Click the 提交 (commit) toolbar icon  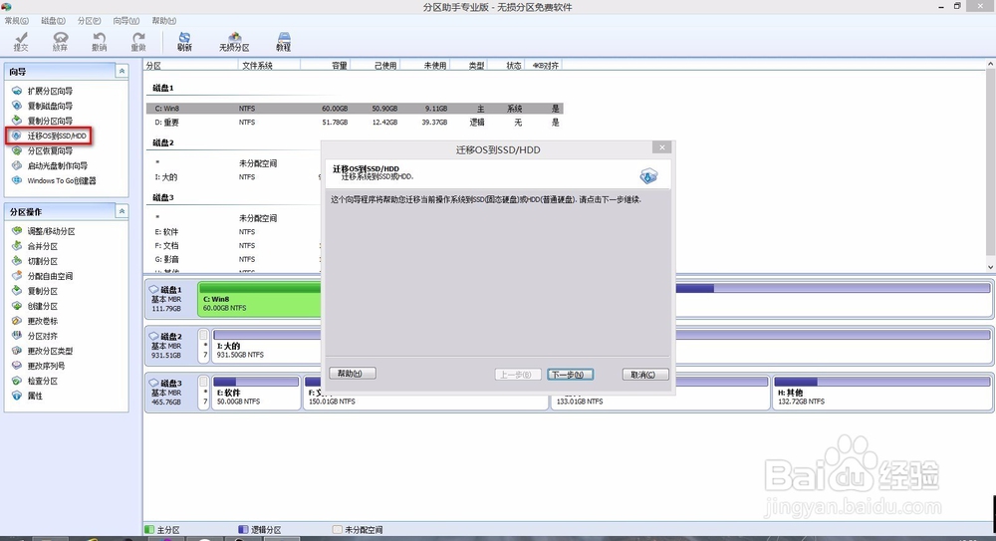click(21, 42)
